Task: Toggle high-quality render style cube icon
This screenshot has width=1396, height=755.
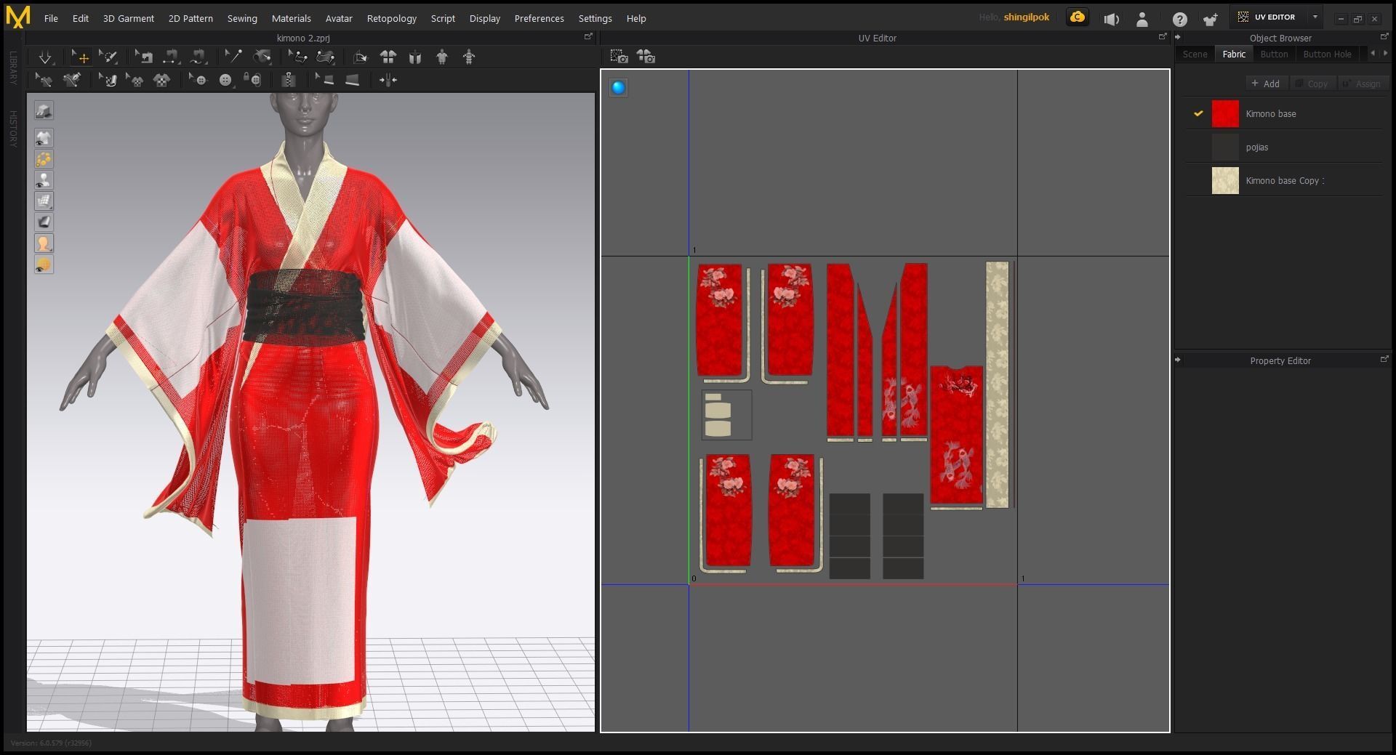Action: [44, 110]
